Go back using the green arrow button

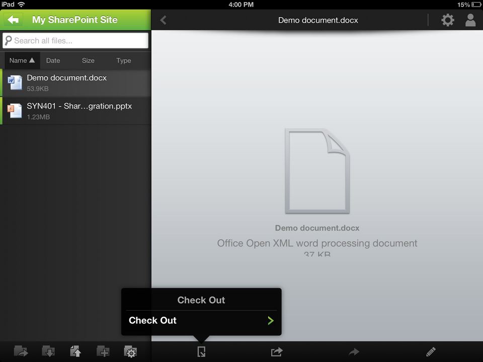[x=13, y=20]
